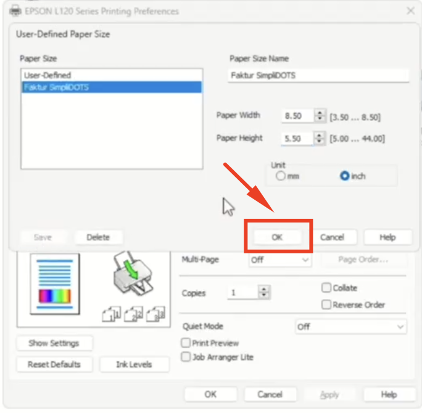Open Ink Levels
Viewport: 422px width, 413px height.
(134, 364)
